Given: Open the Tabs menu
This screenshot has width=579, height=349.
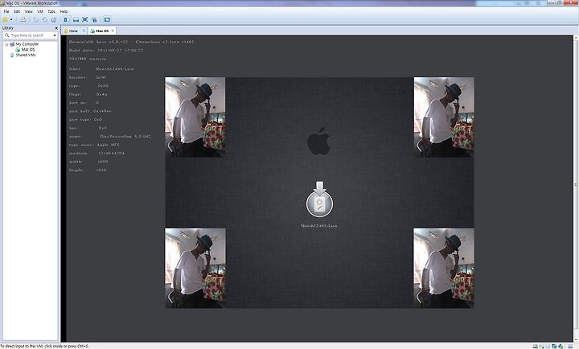Looking at the screenshot, I should coord(51,11).
